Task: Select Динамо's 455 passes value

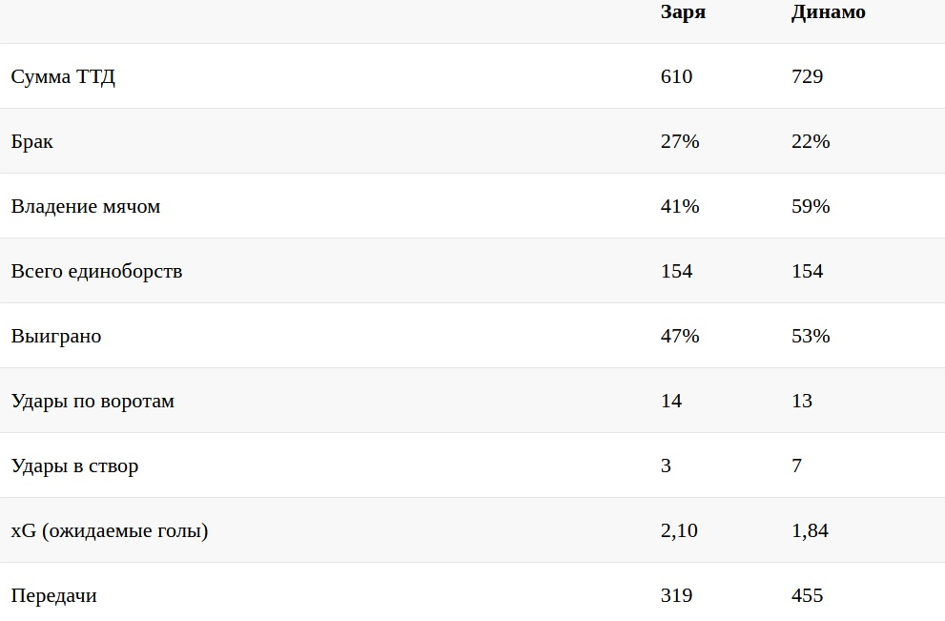Action: click(807, 595)
